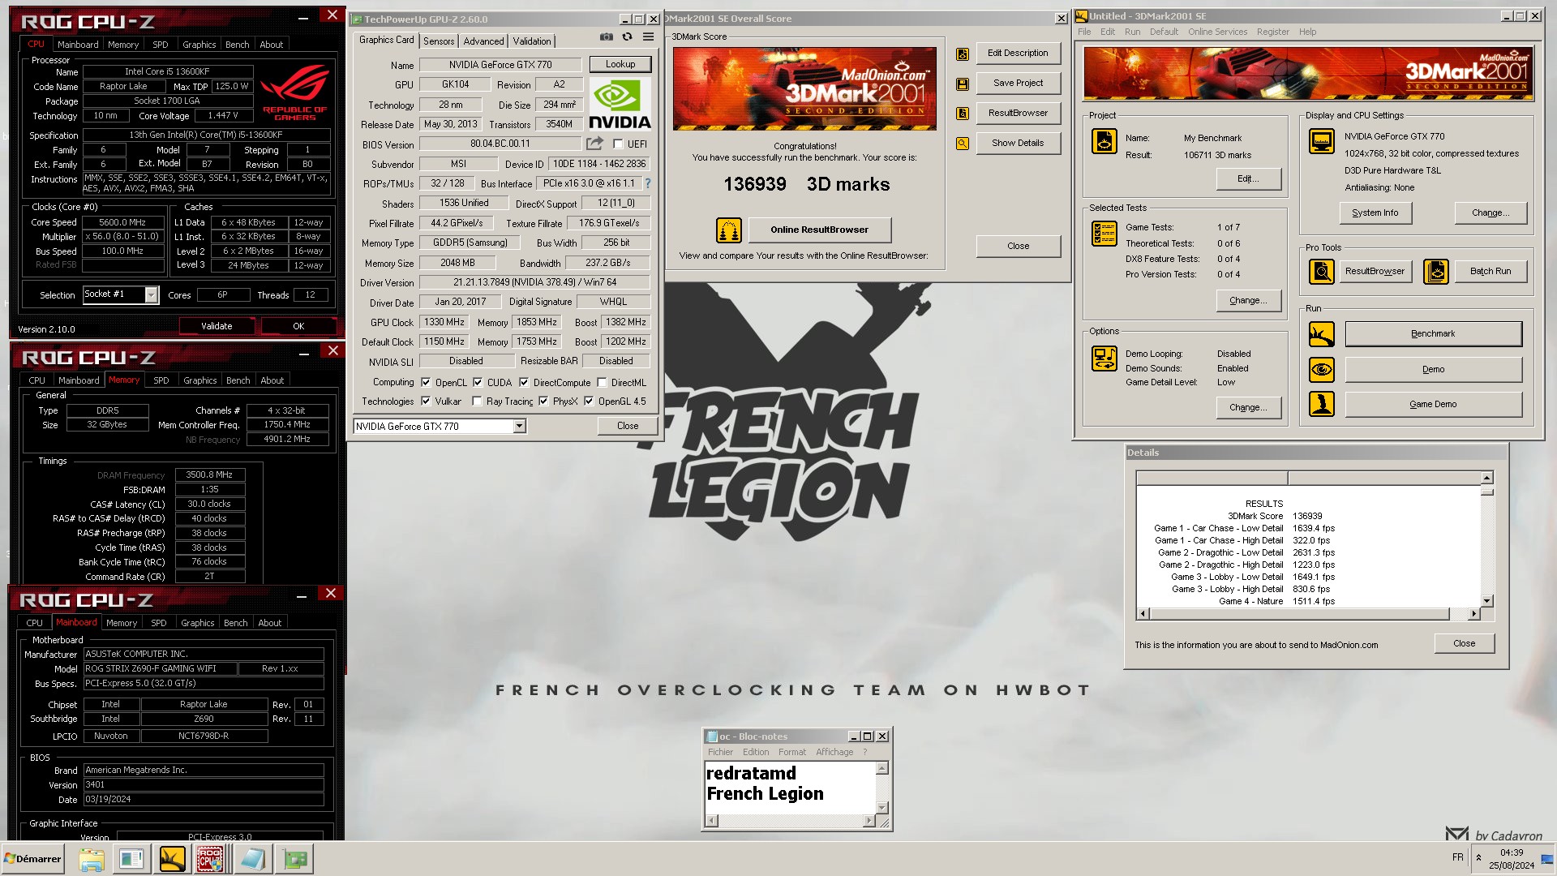Open the GPU-Z hamburger menu
Screen dimensions: 1557x876
coord(649,36)
